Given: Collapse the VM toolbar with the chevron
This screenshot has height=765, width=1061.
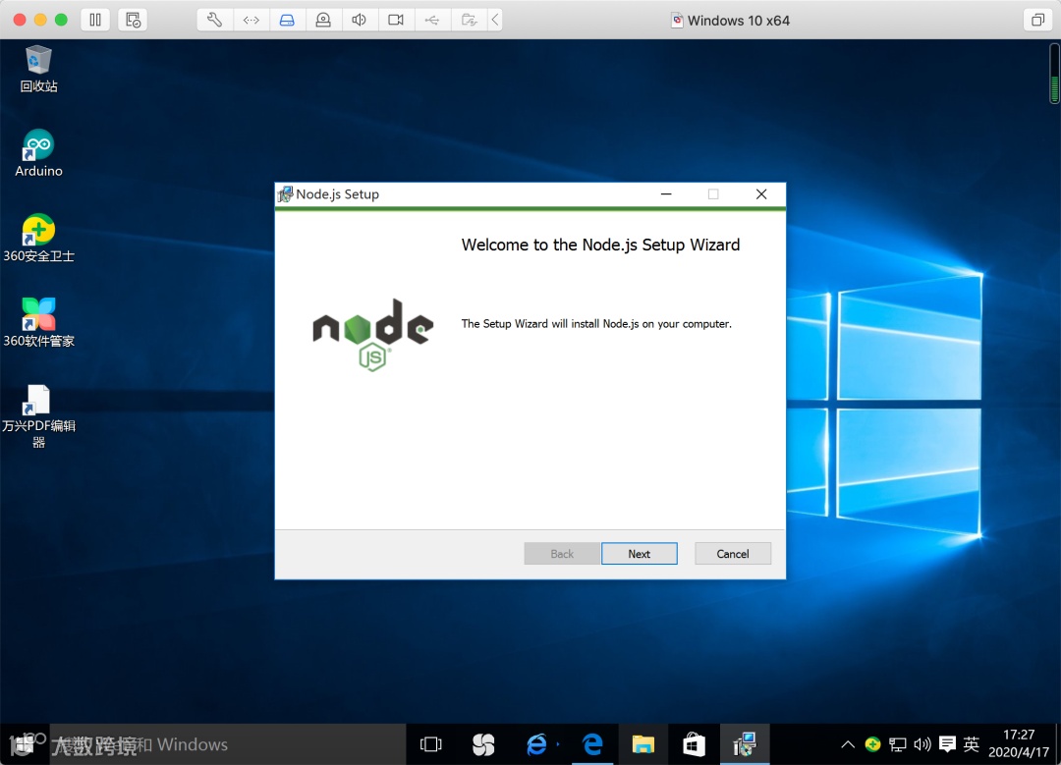Looking at the screenshot, I should point(495,20).
